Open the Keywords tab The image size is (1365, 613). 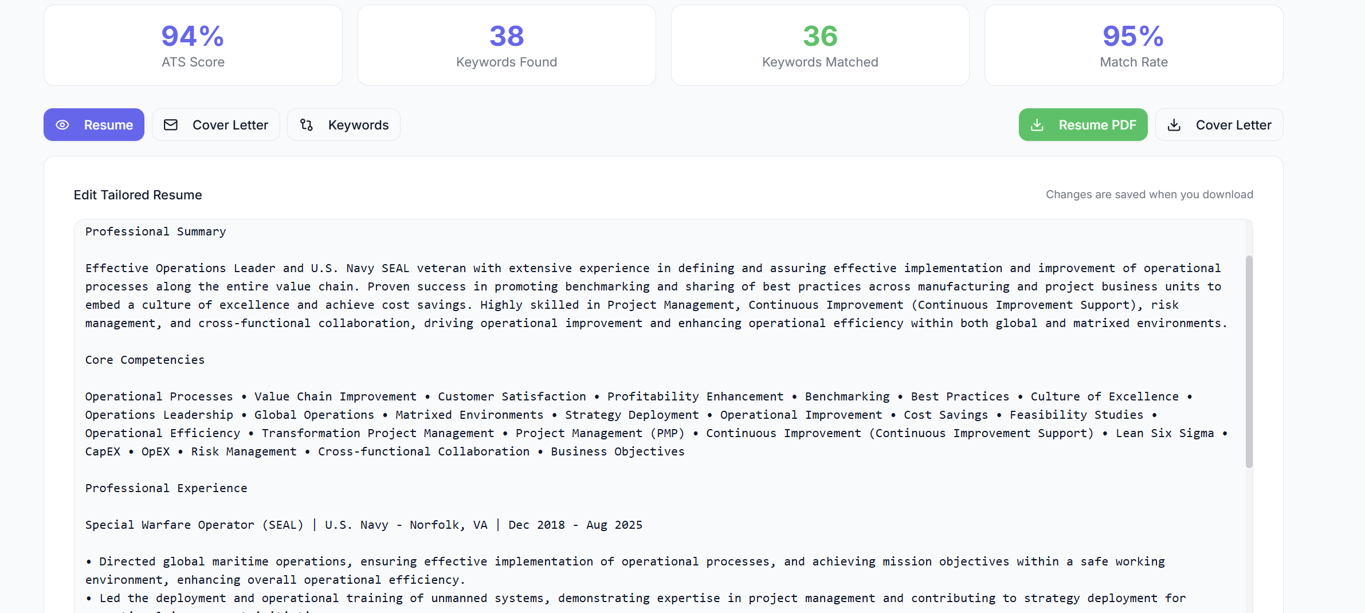(358, 125)
